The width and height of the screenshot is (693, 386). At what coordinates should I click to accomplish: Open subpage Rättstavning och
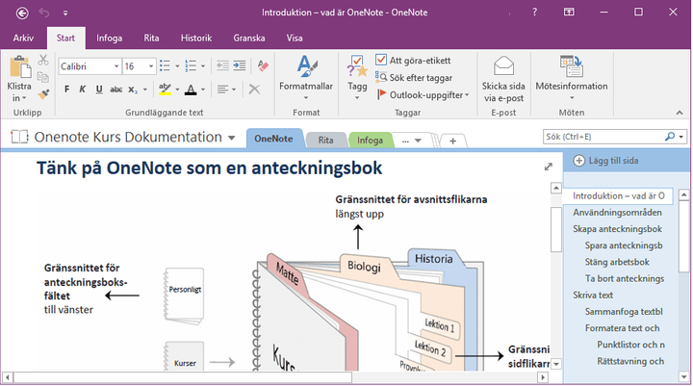[630, 361]
